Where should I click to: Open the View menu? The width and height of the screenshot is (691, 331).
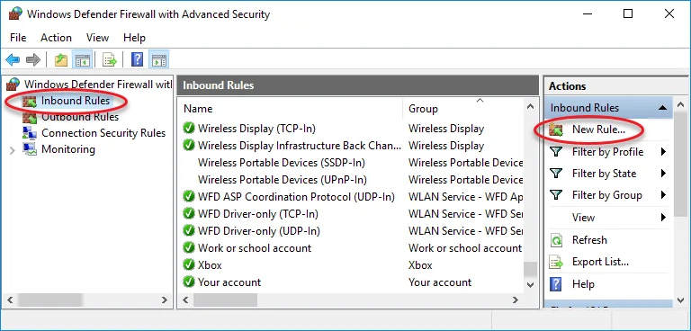tap(97, 38)
